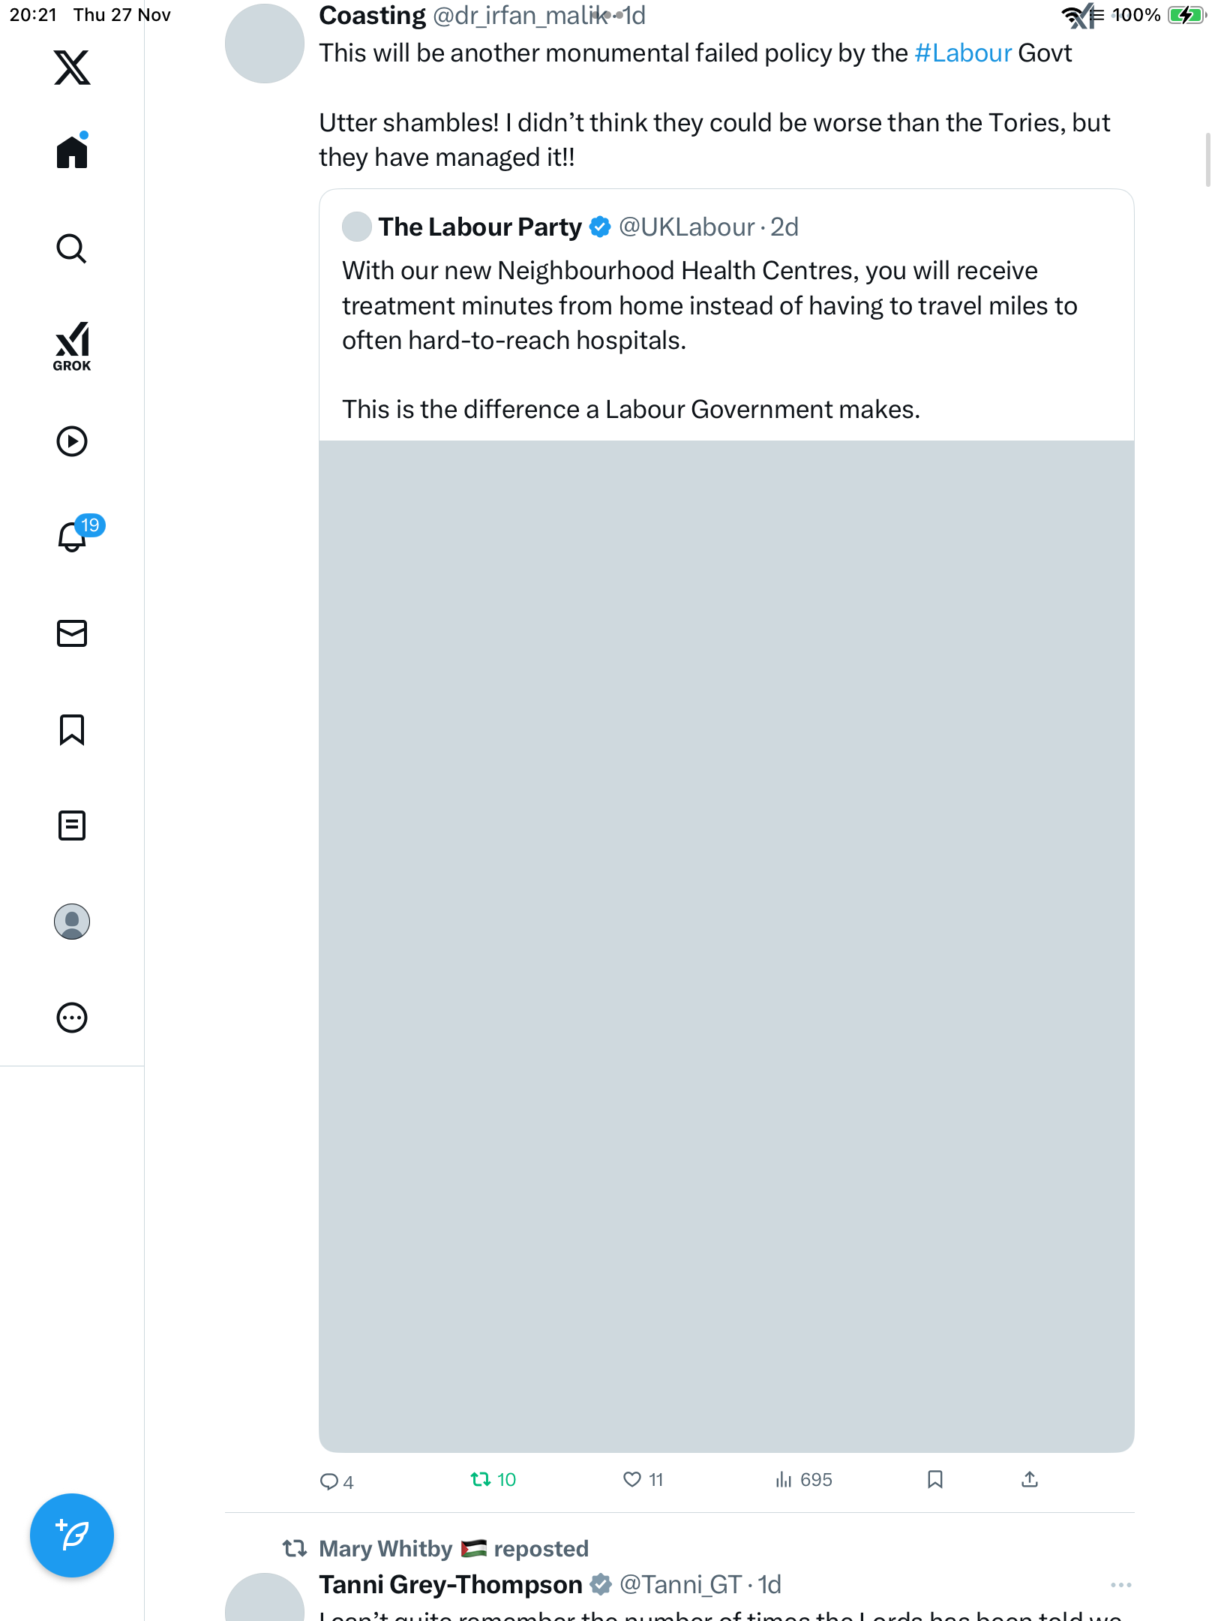View your profile avatar page
Screen dimensions: 1215x1621
pos(72,922)
